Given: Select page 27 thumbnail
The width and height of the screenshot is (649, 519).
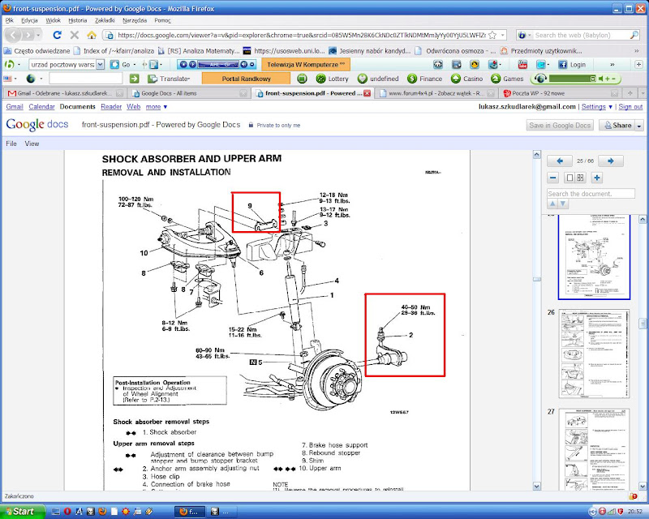Looking at the screenshot, I should pyautogui.click(x=595, y=449).
